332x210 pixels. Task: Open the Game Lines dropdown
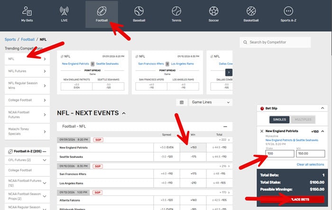(211, 102)
